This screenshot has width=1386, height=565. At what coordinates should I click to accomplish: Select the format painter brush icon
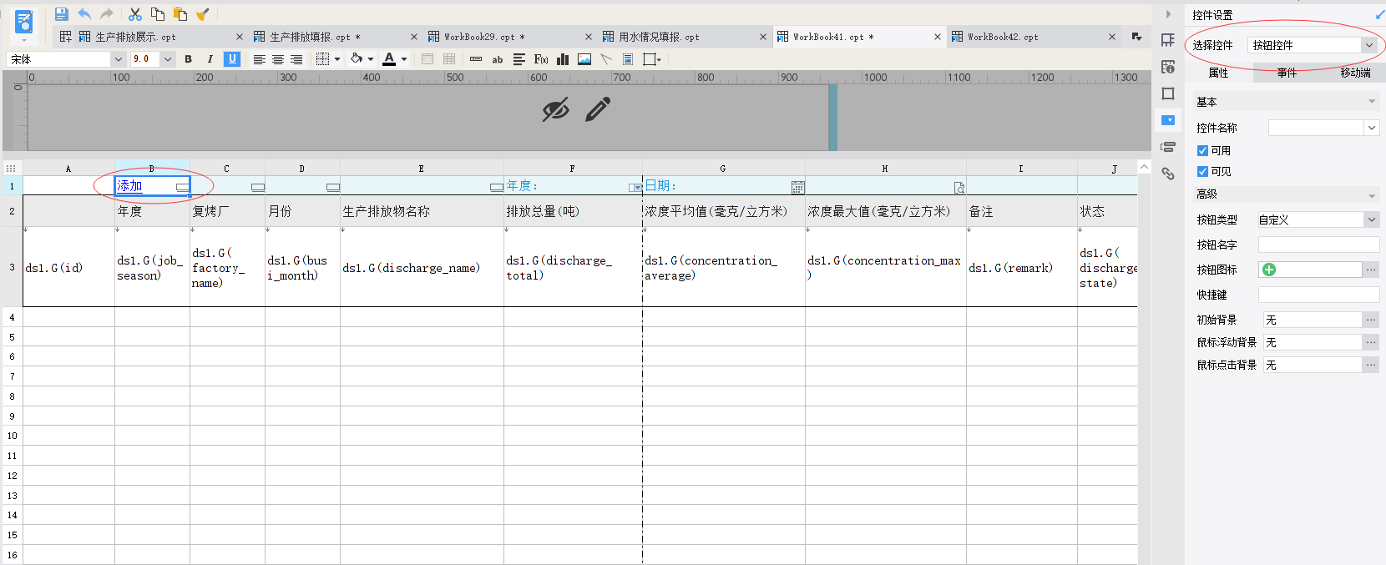[x=202, y=14]
